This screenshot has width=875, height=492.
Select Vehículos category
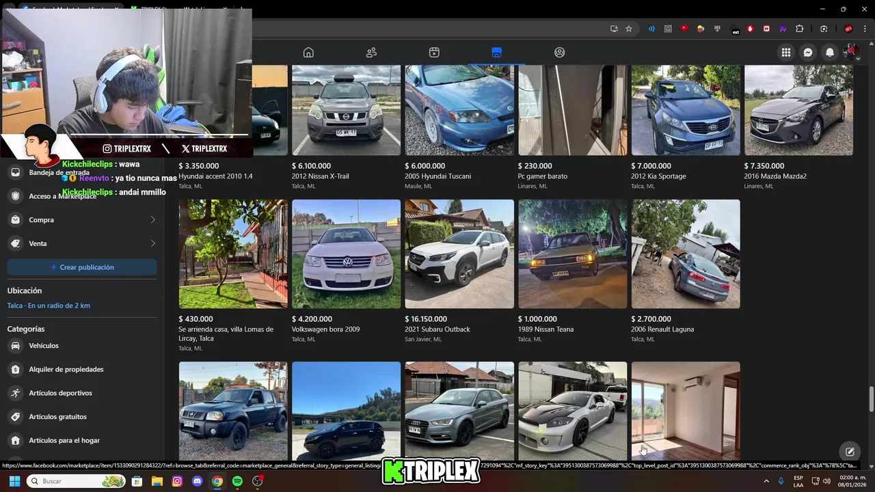(82, 346)
